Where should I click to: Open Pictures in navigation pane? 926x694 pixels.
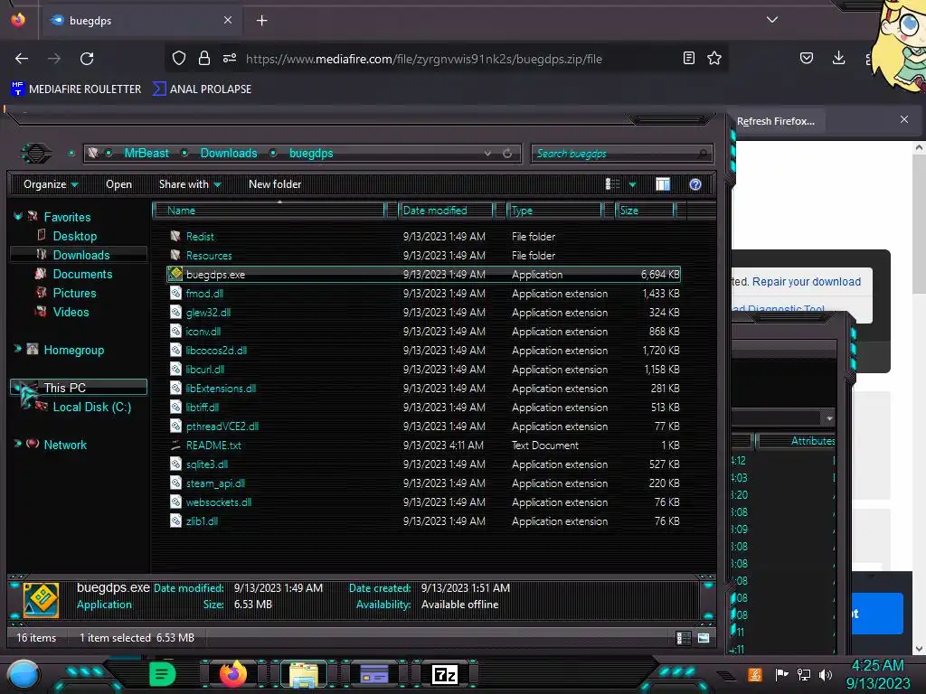(74, 293)
